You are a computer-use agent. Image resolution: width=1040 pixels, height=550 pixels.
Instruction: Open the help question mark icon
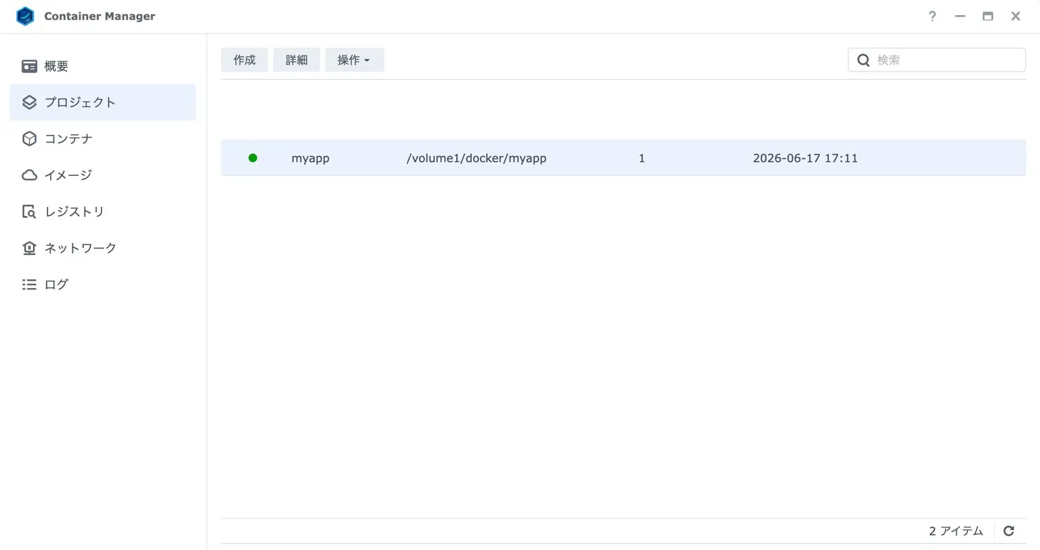(x=932, y=16)
